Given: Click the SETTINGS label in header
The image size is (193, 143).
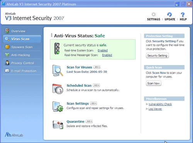Looking at the screenshot, I should 154,19.
